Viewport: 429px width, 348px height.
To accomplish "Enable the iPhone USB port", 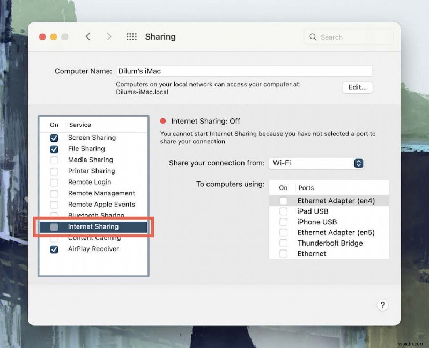I will pyautogui.click(x=283, y=222).
